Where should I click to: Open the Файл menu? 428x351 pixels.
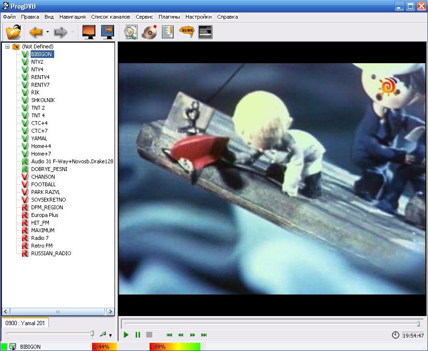pos(9,17)
